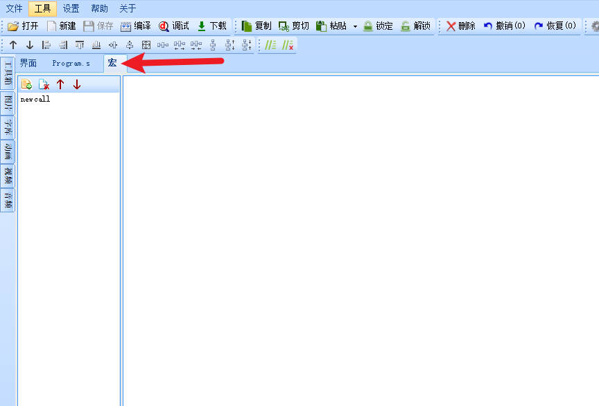Screen dimensions: 599x406
Task: Click the align left icon
Action: pyautogui.click(x=46, y=45)
